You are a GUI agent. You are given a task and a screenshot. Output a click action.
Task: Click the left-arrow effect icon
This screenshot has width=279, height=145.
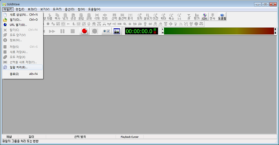click(x=68, y=24)
